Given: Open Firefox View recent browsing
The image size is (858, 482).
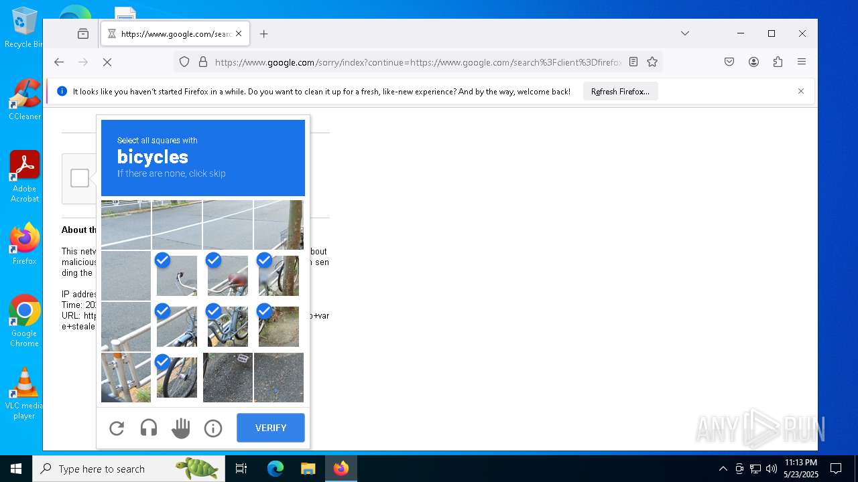Looking at the screenshot, I should click(x=83, y=33).
